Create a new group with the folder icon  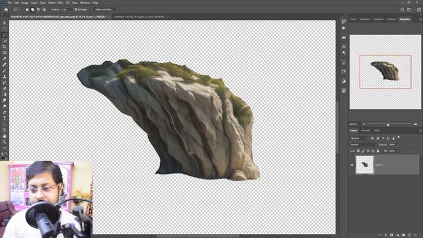[404, 235]
